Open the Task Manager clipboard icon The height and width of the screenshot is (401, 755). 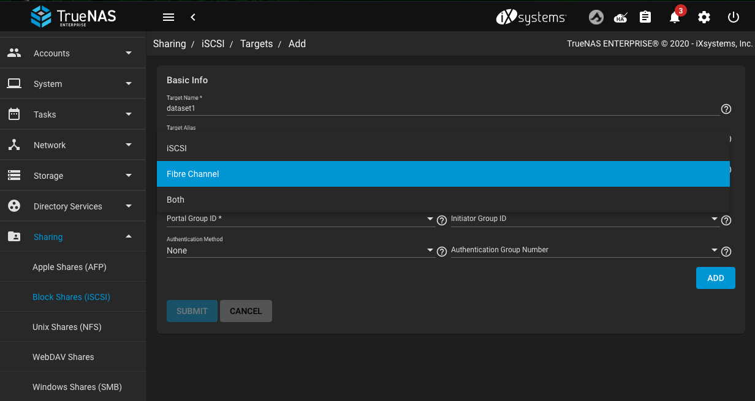click(645, 17)
